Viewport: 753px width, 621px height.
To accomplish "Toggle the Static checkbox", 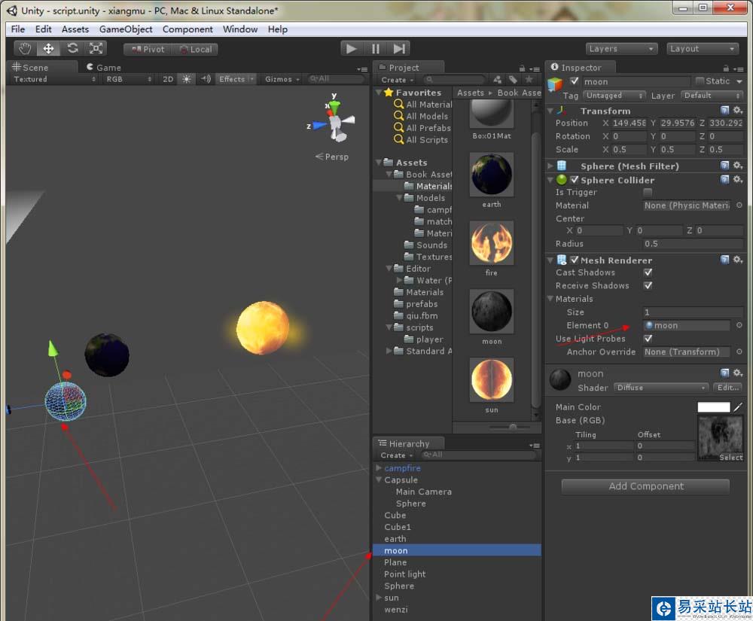I will tap(700, 81).
